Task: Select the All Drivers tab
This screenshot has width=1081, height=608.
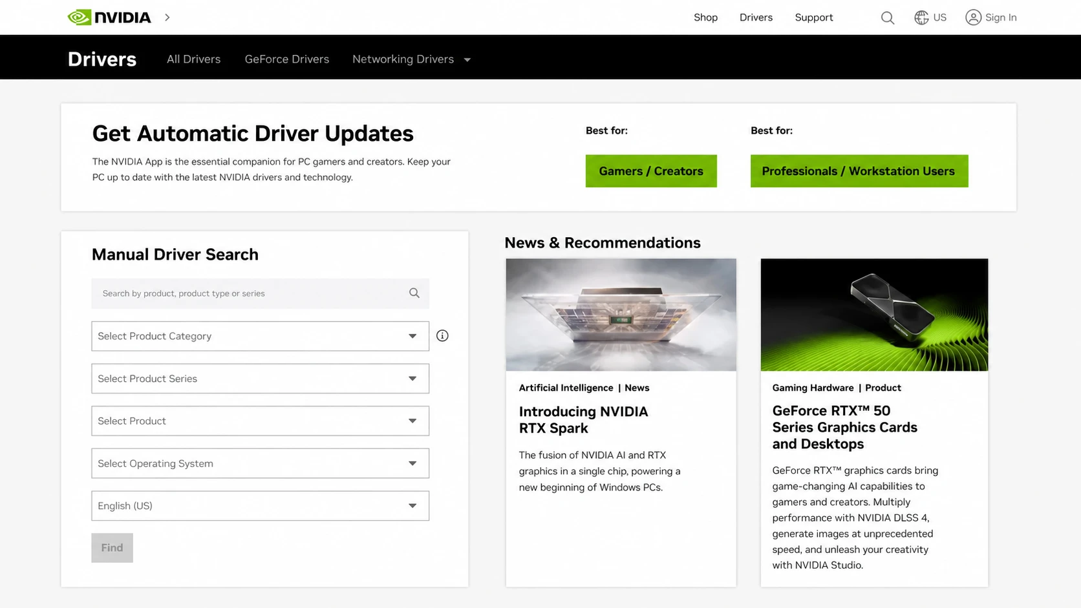Action: (x=193, y=59)
